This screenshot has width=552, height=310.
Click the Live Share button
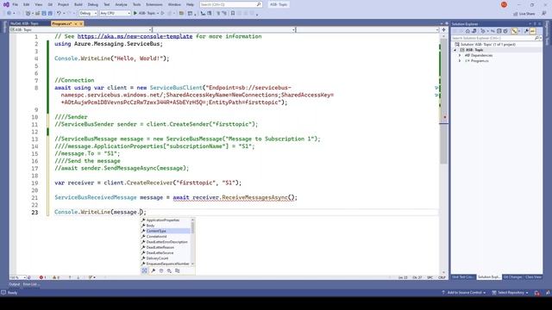click(x=524, y=14)
